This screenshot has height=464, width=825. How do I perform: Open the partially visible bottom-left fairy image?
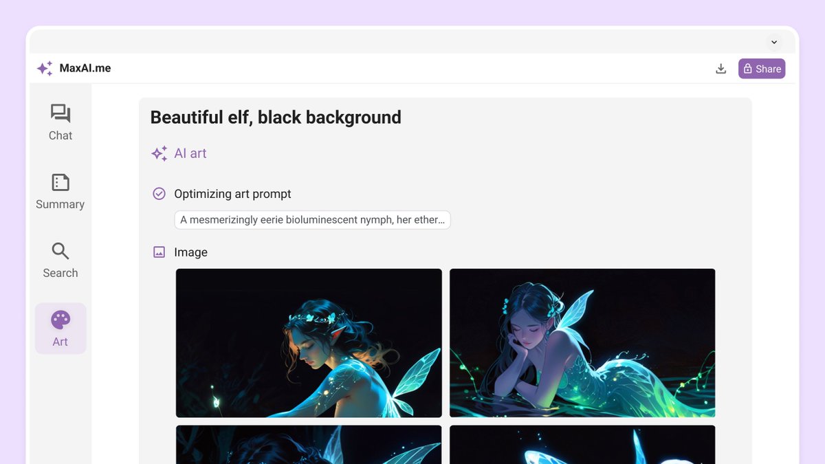coord(309,444)
